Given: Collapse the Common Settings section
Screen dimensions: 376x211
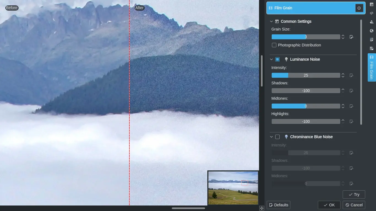Looking at the screenshot, I should coord(271,21).
